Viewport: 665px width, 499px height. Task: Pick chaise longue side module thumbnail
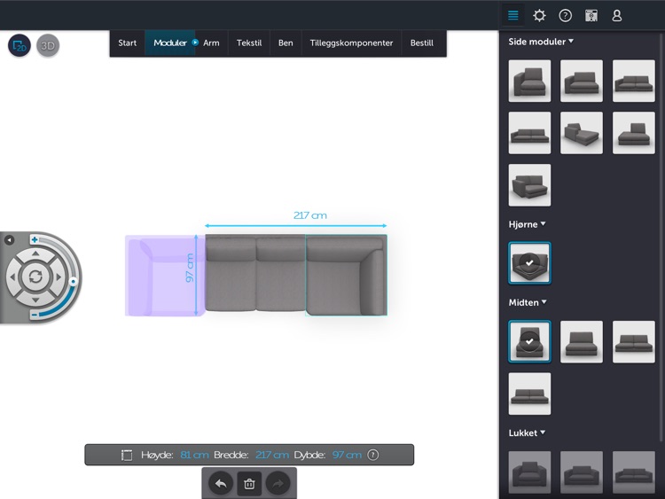click(582, 133)
